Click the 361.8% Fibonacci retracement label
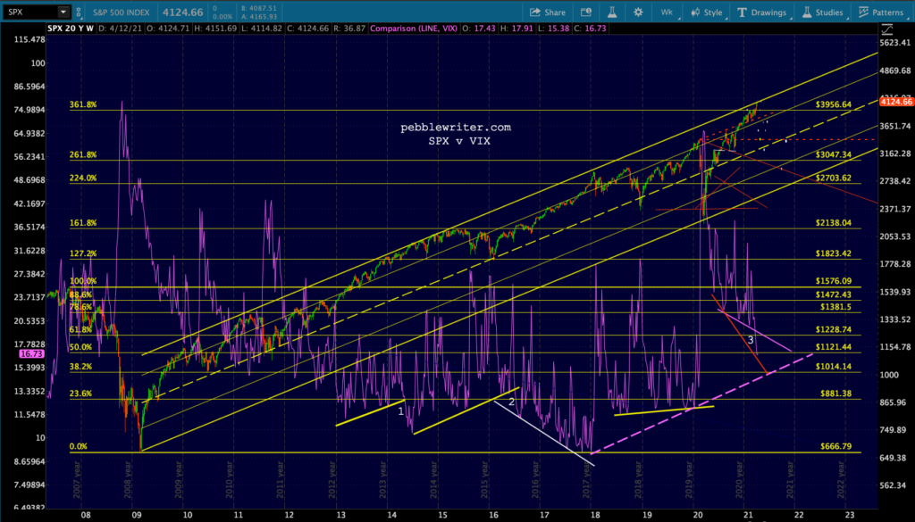This screenshot has height=522, width=915. click(x=82, y=104)
